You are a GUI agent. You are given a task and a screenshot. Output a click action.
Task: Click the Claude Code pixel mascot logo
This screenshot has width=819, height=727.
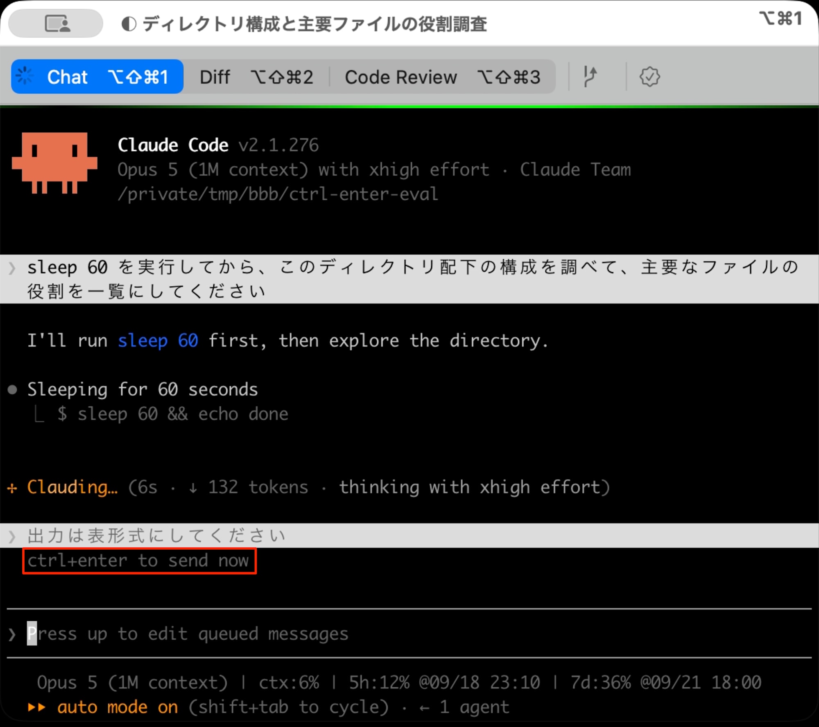[54, 163]
